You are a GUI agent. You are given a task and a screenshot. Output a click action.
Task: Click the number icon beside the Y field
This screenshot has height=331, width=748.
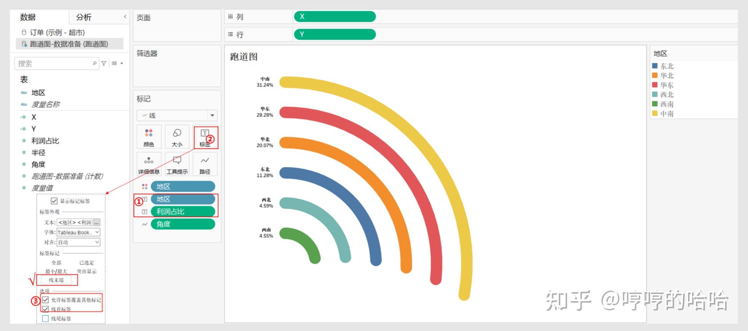tap(24, 129)
